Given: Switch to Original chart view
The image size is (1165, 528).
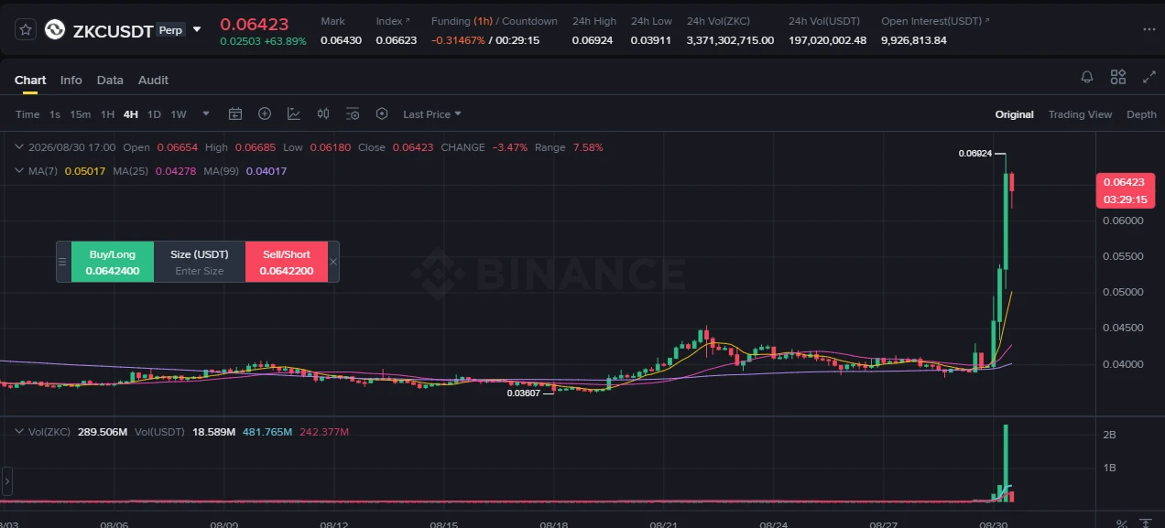Looking at the screenshot, I should pos(1015,114).
